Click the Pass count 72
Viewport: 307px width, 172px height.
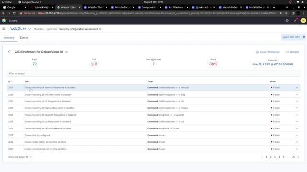35,64
